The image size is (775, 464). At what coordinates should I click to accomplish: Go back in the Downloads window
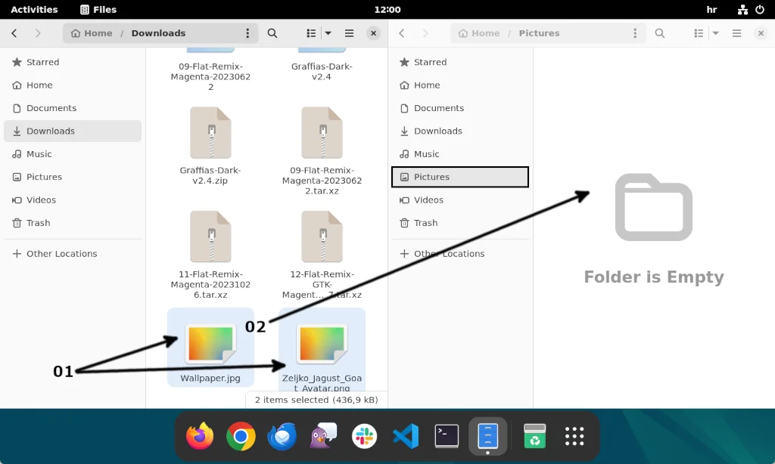14,33
